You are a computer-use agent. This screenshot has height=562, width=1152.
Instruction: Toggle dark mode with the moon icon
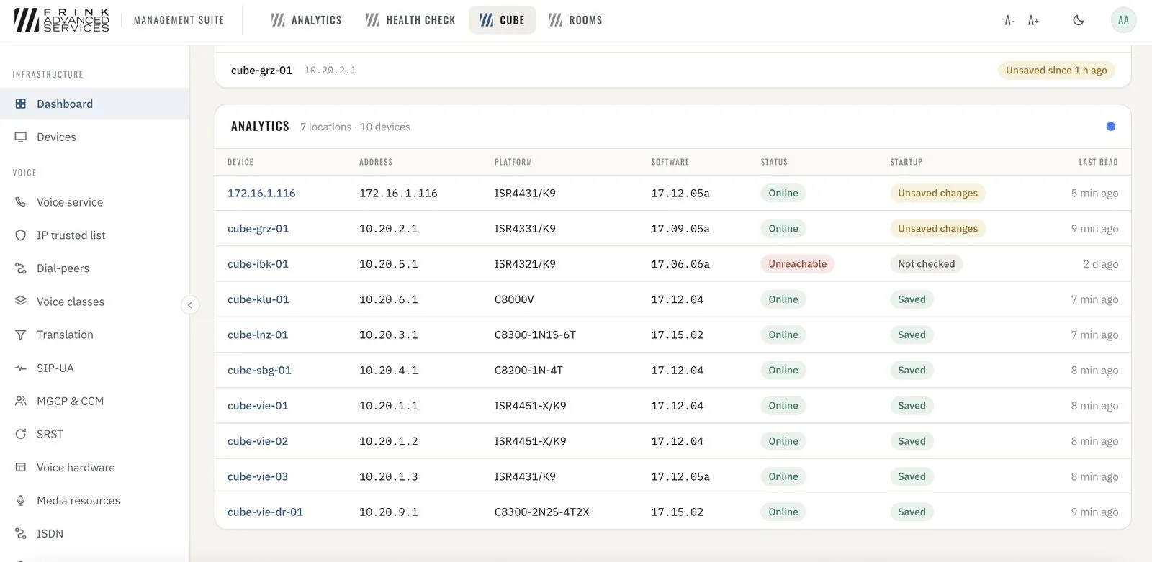coord(1078,20)
